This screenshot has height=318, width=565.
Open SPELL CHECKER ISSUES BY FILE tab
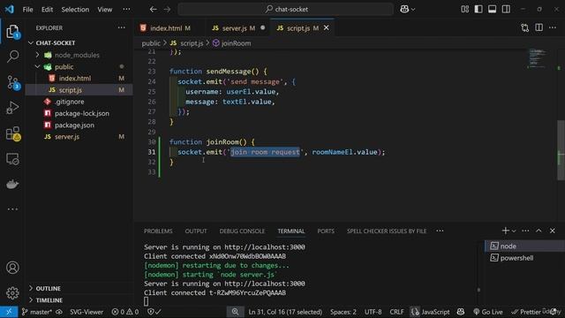(x=387, y=231)
